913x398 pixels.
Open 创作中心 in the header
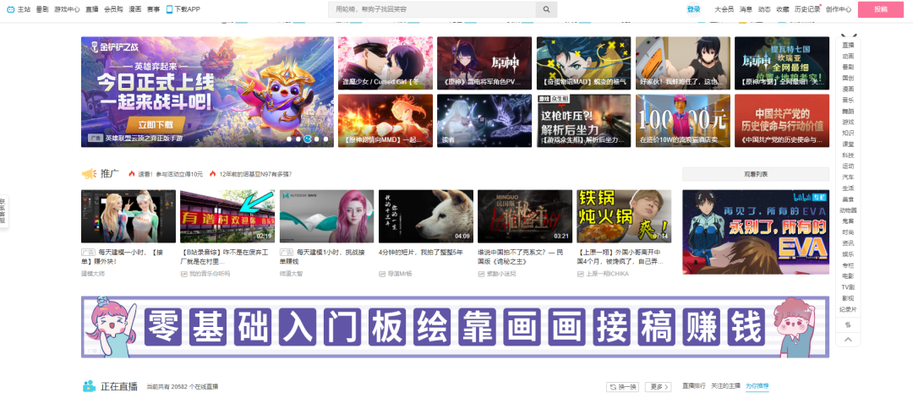839,9
